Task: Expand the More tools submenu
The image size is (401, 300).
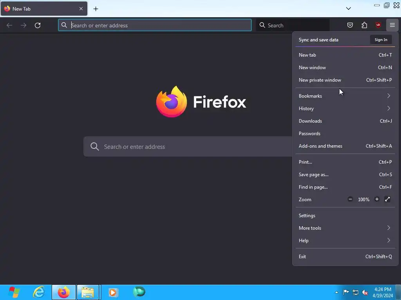Action: click(345, 228)
